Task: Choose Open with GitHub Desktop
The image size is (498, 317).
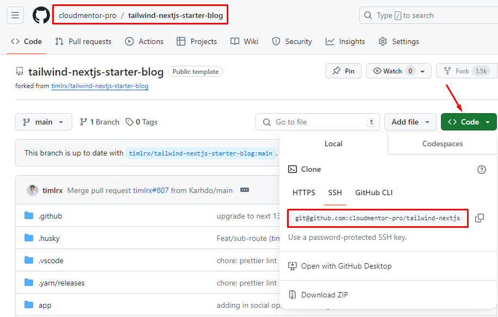Action: click(346, 266)
